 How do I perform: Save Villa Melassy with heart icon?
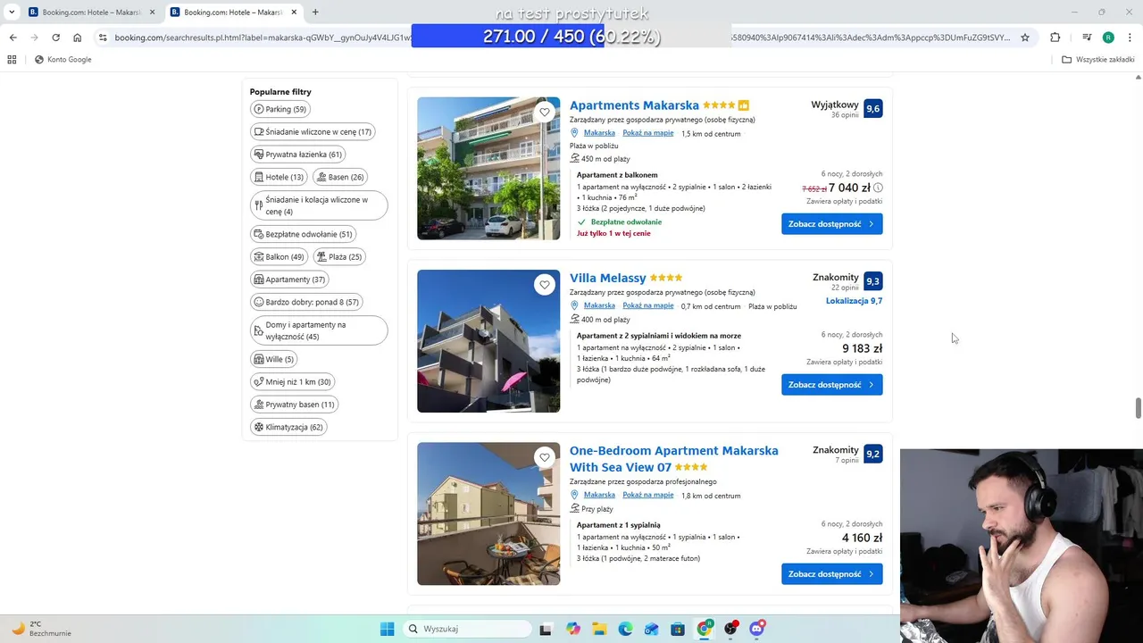tap(545, 285)
